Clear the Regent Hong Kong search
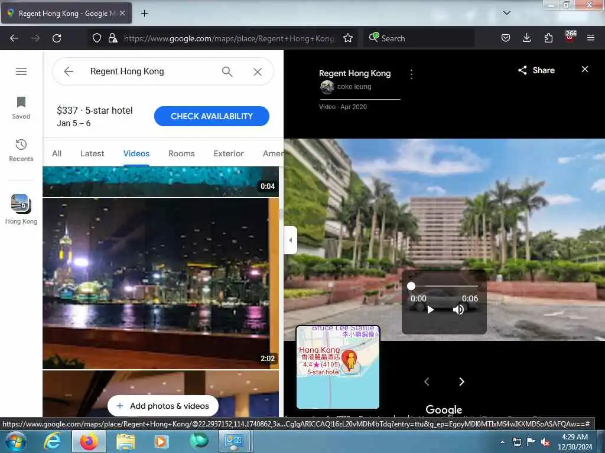Viewport: 605px width, 453px height. click(x=258, y=71)
